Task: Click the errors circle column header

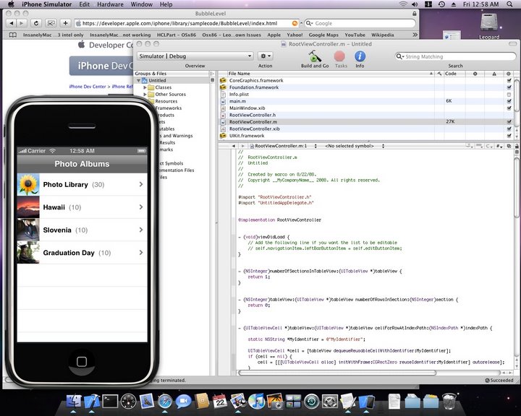Action: pyautogui.click(x=475, y=74)
